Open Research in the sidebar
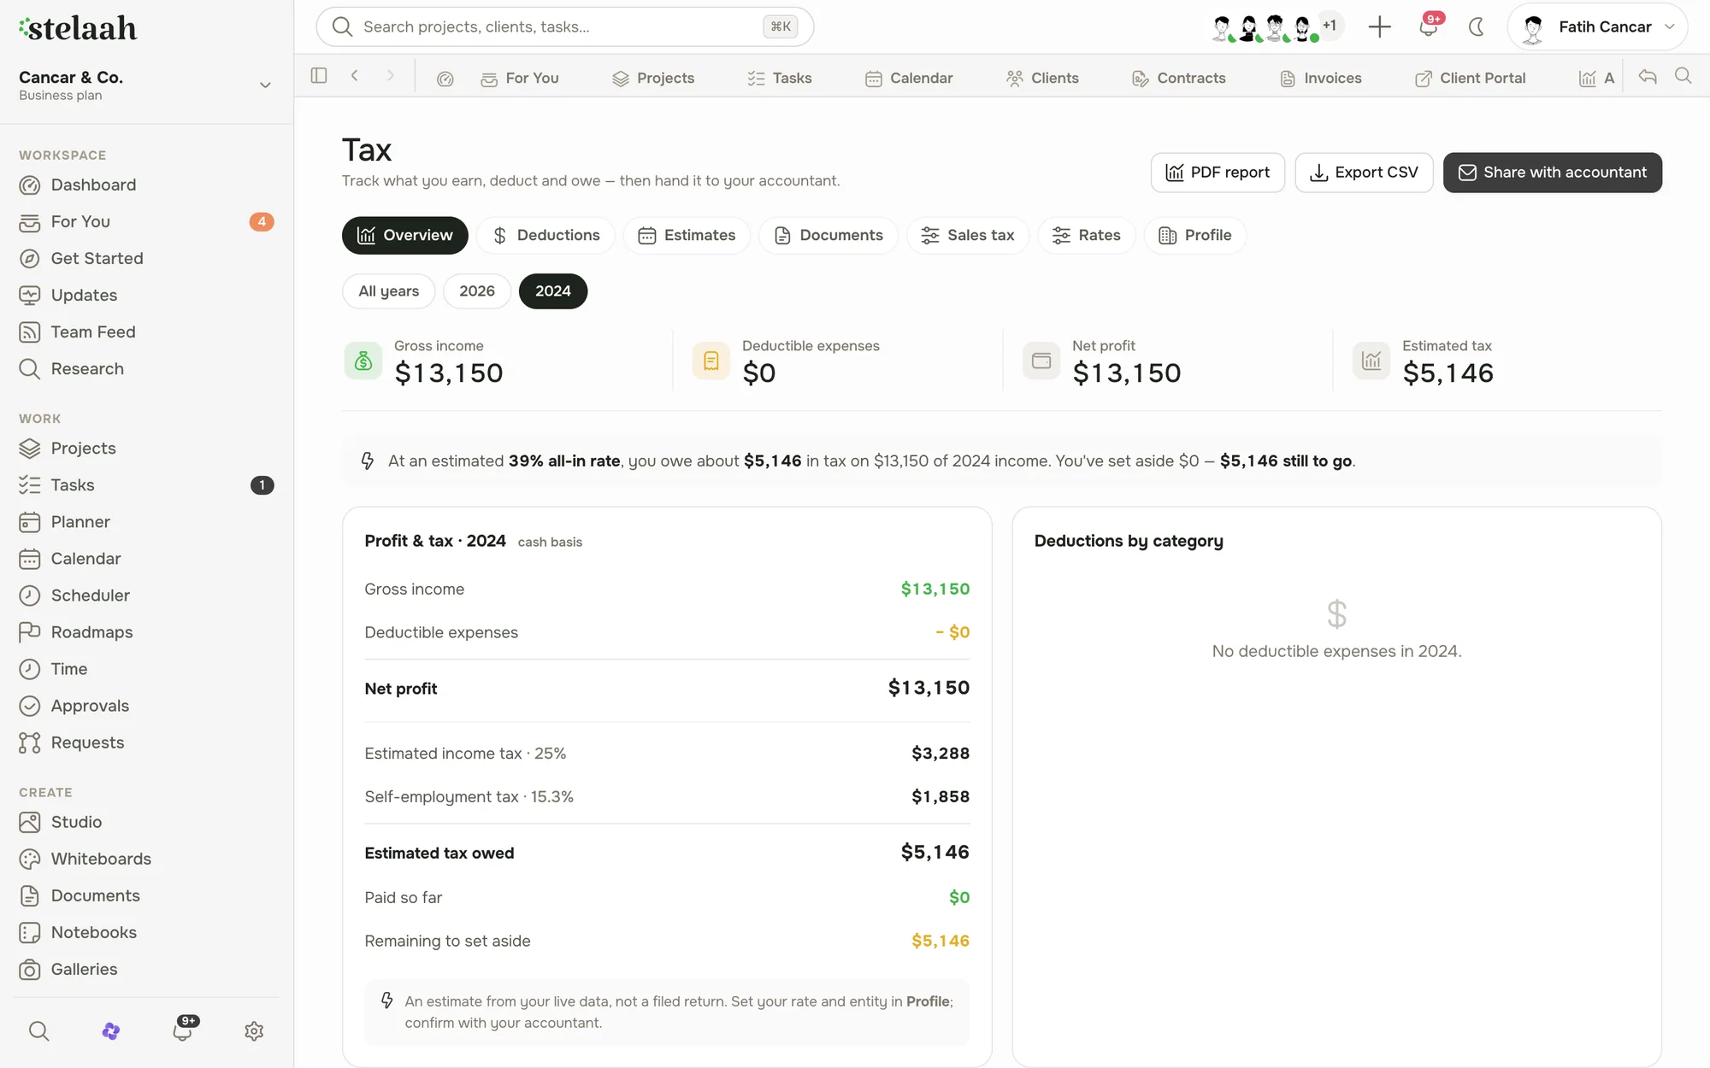Image resolution: width=1710 pixels, height=1068 pixels. (145, 368)
